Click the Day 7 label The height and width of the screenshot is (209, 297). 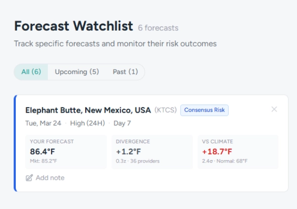click(122, 123)
